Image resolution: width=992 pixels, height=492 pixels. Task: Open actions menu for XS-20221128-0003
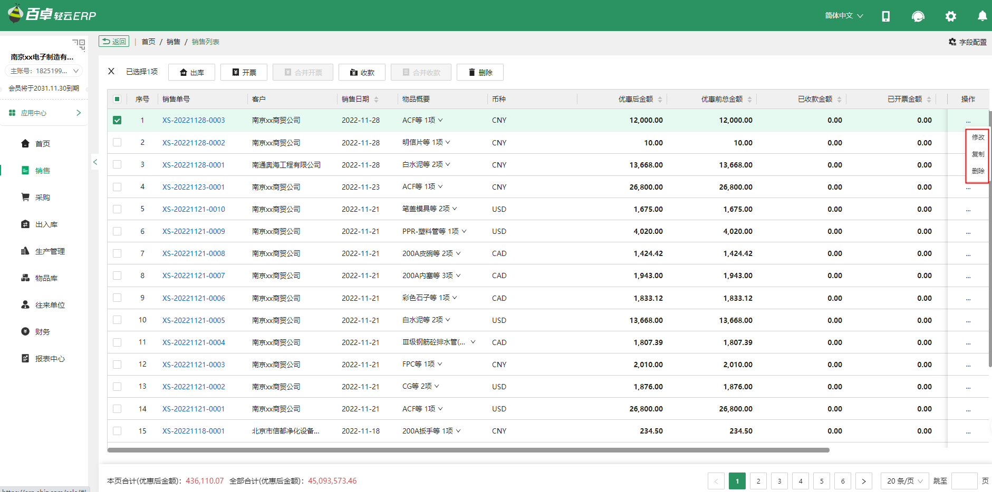pos(968,121)
